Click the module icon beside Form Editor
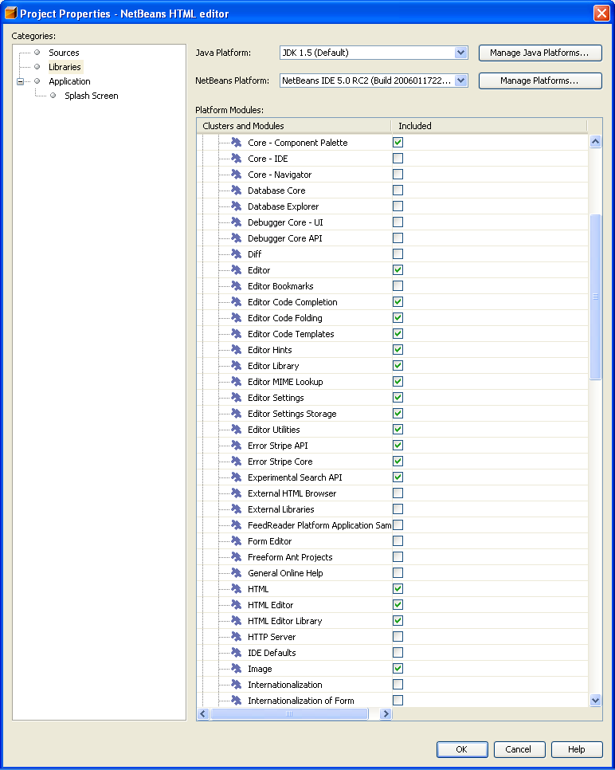 click(x=236, y=541)
